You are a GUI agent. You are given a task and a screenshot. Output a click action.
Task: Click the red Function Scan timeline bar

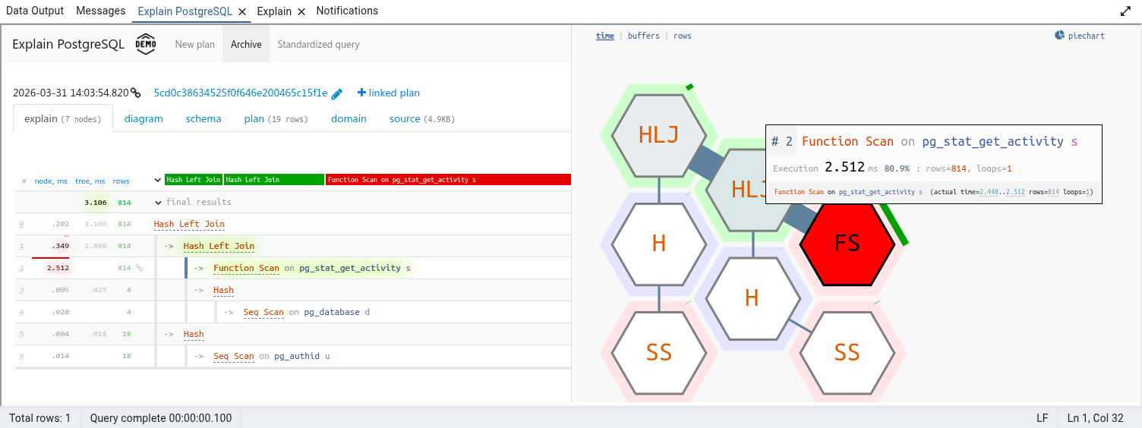tap(448, 180)
